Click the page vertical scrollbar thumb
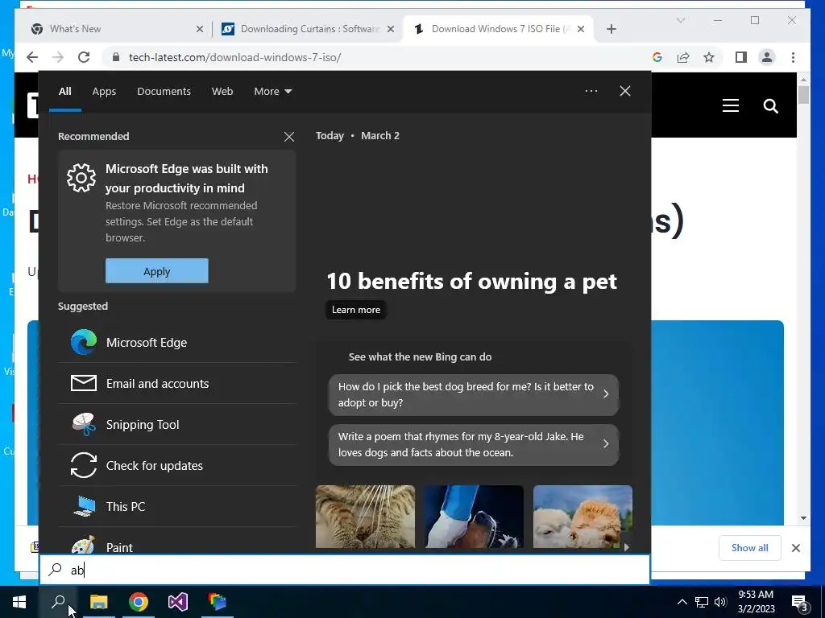 tap(803, 95)
